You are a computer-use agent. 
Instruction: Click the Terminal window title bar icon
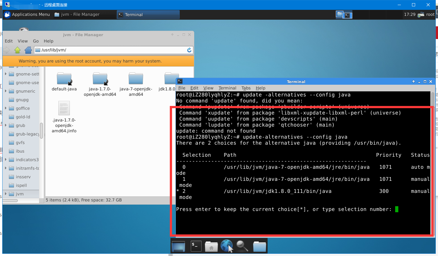pos(180,81)
